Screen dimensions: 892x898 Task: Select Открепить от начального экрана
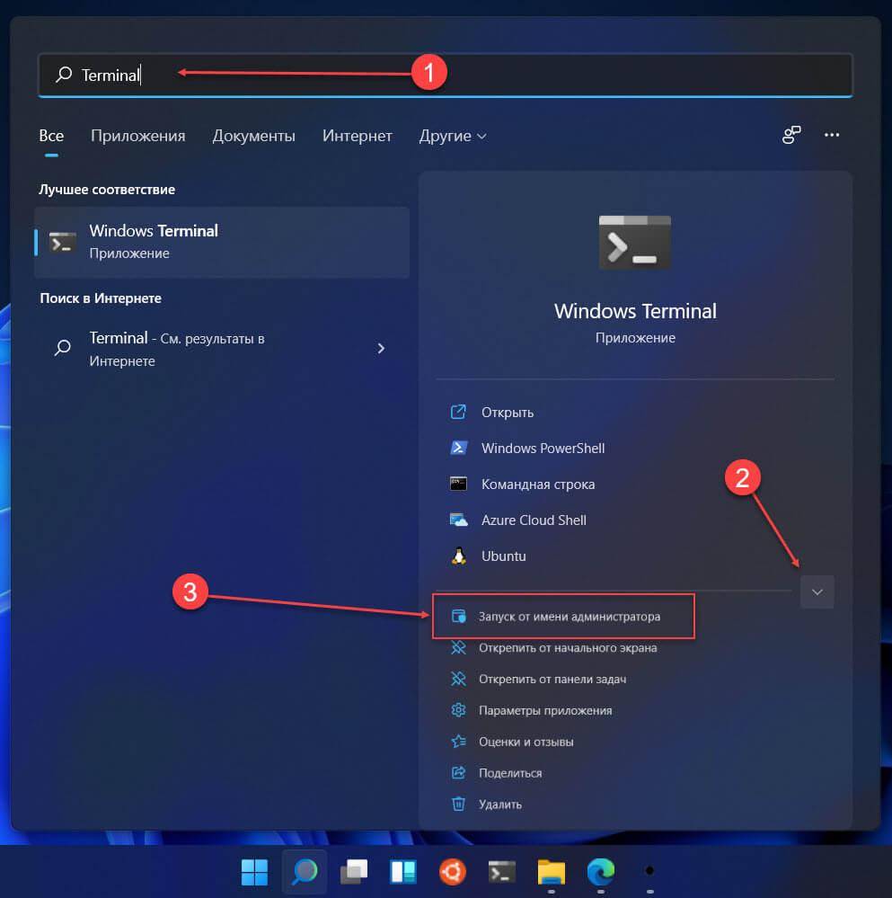pos(568,648)
